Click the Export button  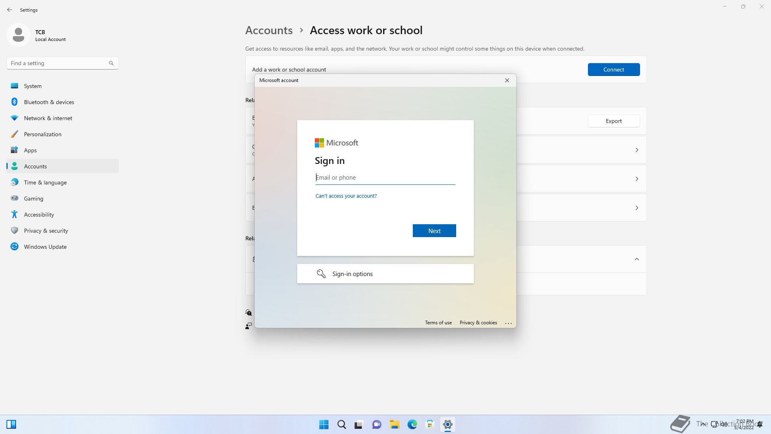coord(614,121)
